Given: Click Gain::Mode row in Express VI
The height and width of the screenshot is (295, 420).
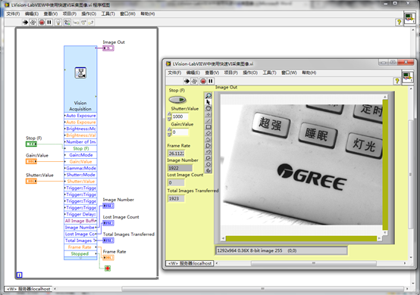Looking at the screenshot, I should coord(80,155).
